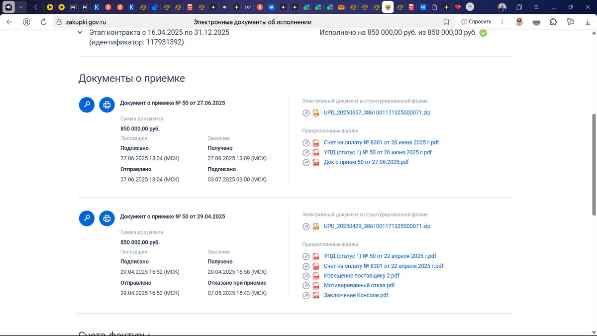Click the magnifier icon for acceptance document from 29.04.2025
The image size is (597, 336).
click(x=87, y=218)
